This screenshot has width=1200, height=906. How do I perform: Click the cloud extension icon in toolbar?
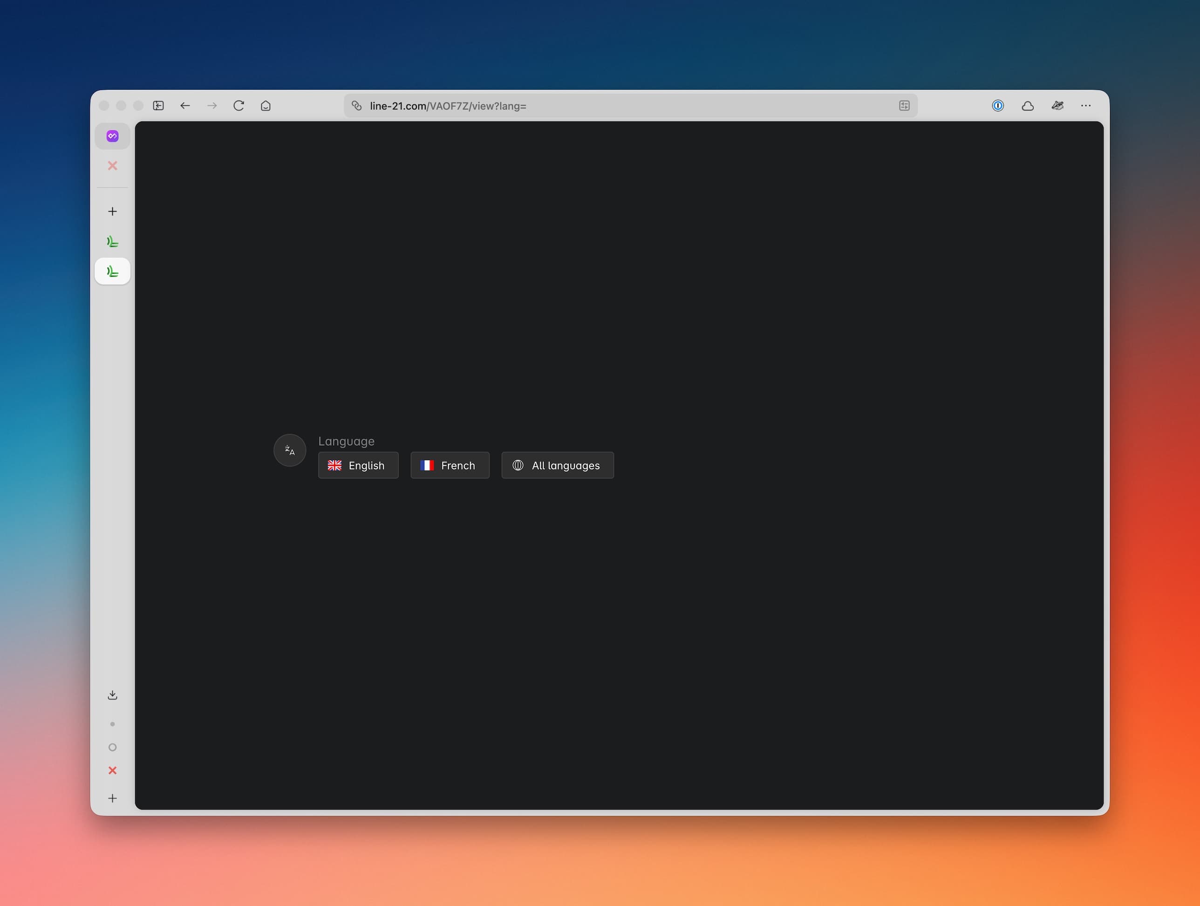click(1028, 106)
